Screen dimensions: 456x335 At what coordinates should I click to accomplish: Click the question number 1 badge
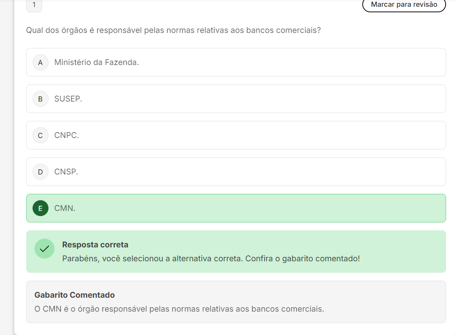coord(34,5)
